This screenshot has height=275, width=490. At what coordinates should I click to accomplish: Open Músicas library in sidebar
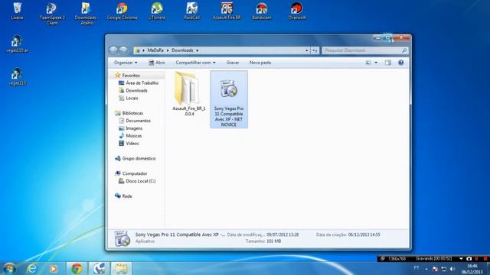pos(133,136)
